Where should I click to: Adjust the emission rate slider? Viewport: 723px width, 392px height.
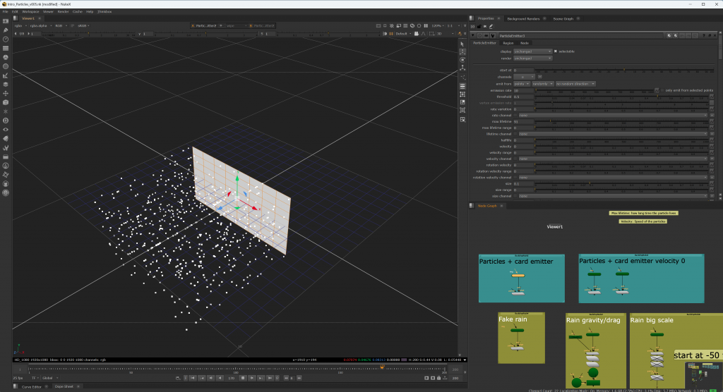pos(594,90)
